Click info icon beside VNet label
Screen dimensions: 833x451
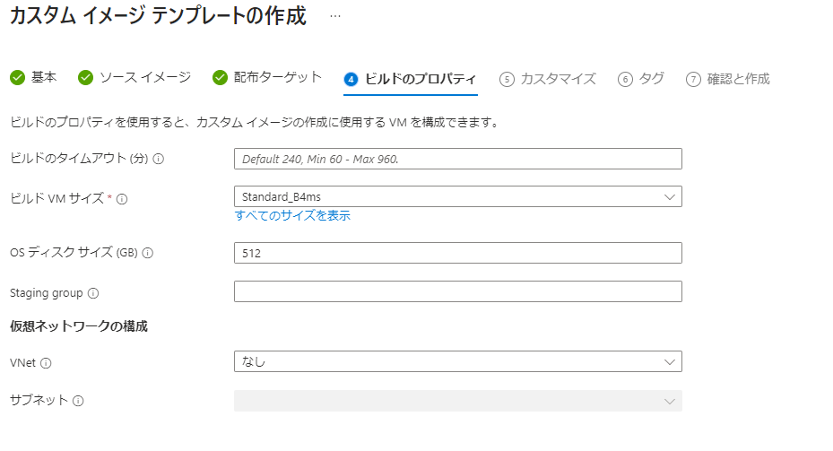tap(46, 363)
